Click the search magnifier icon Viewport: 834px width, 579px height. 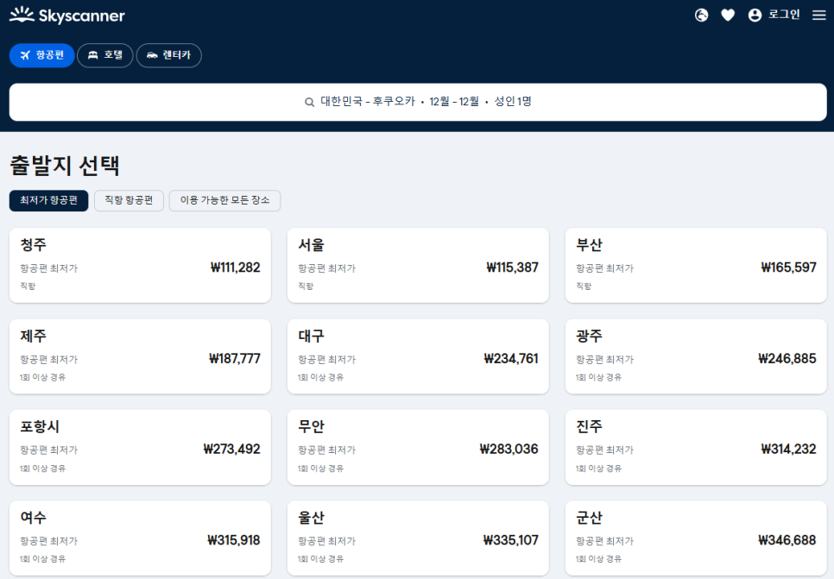point(309,102)
